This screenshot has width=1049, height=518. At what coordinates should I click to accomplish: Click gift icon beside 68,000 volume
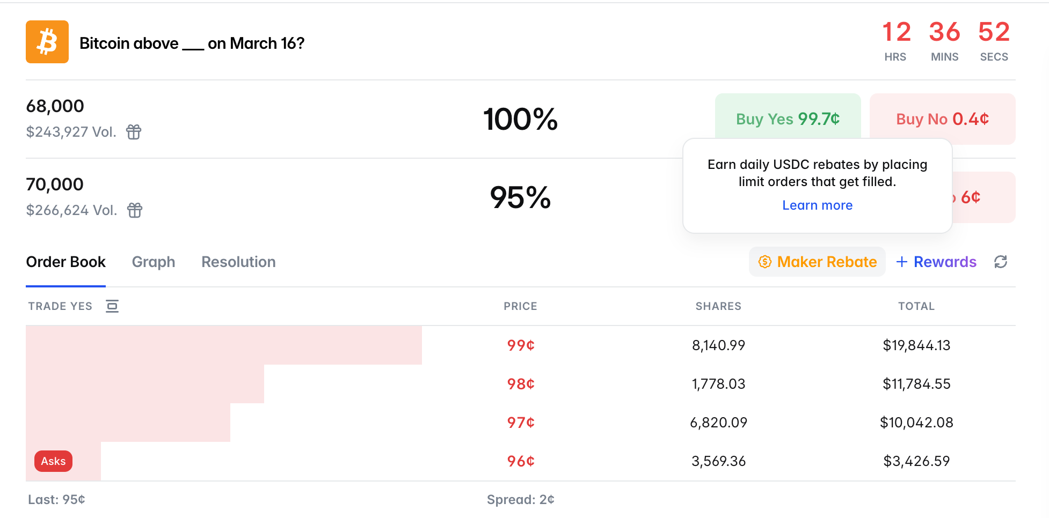coord(134,131)
